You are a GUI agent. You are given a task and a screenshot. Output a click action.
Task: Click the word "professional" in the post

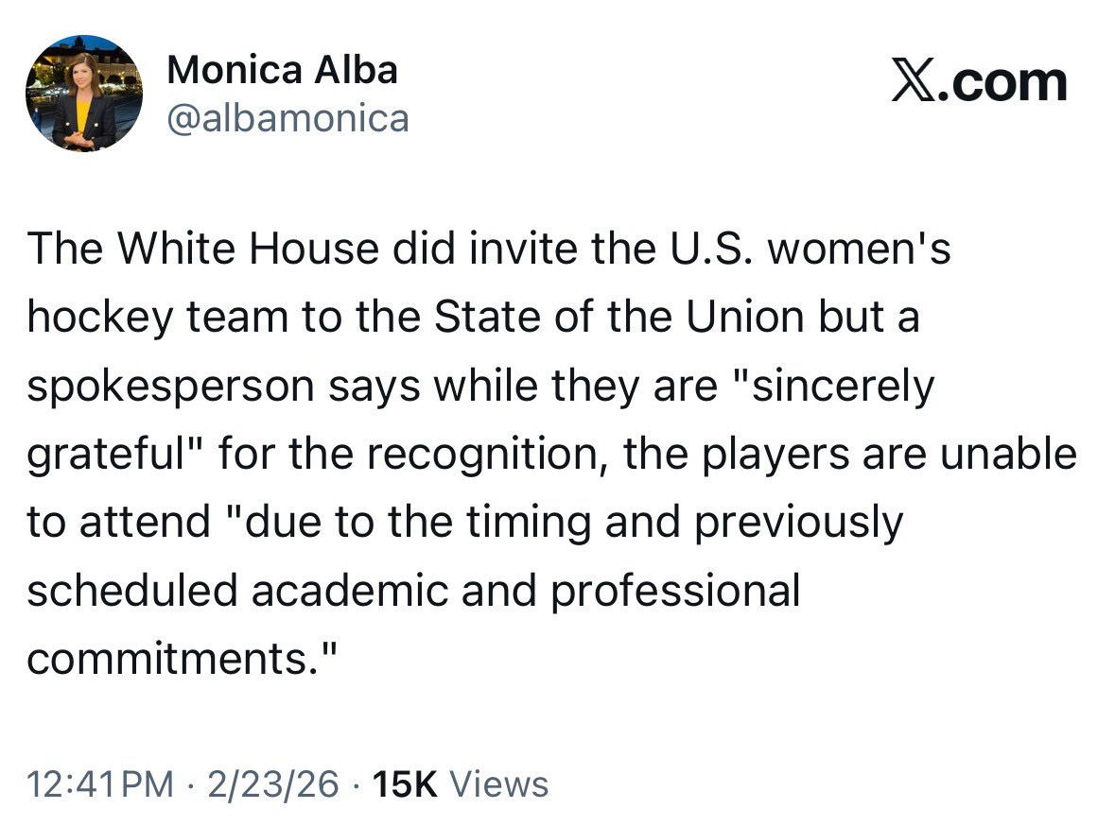pos(674,592)
